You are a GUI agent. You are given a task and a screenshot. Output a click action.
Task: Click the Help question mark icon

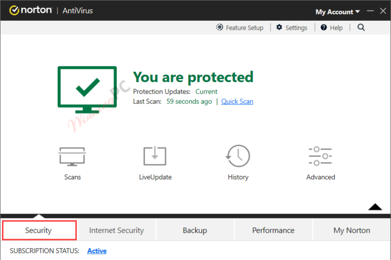click(x=324, y=27)
